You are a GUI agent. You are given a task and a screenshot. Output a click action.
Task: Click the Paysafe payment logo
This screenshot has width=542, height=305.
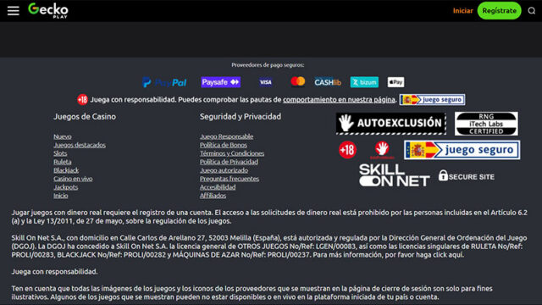(220, 82)
